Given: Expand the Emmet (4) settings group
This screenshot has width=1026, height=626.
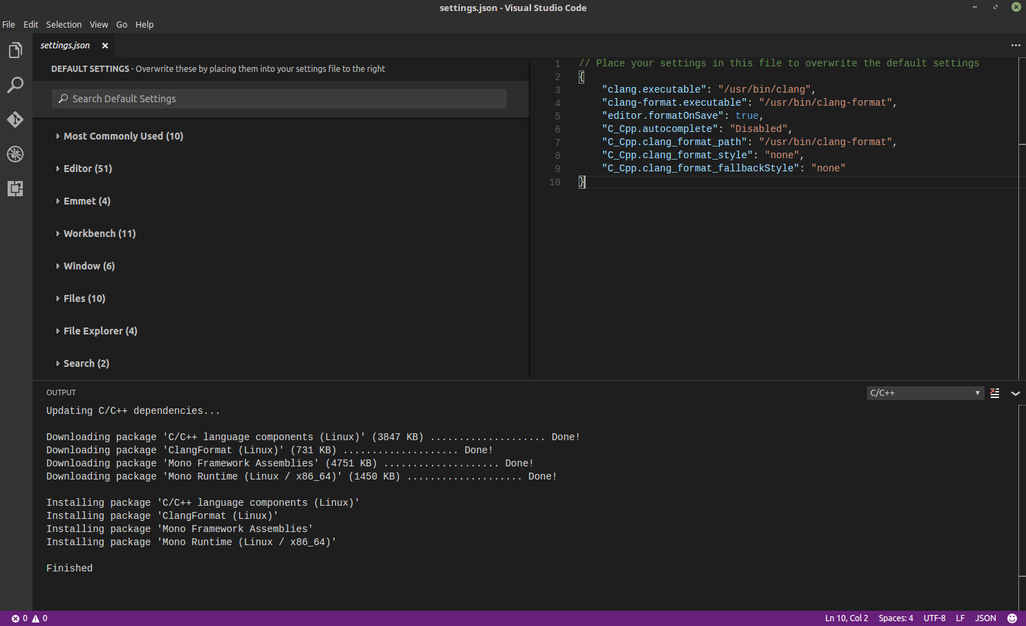Looking at the screenshot, I should [x=83, y=201].
